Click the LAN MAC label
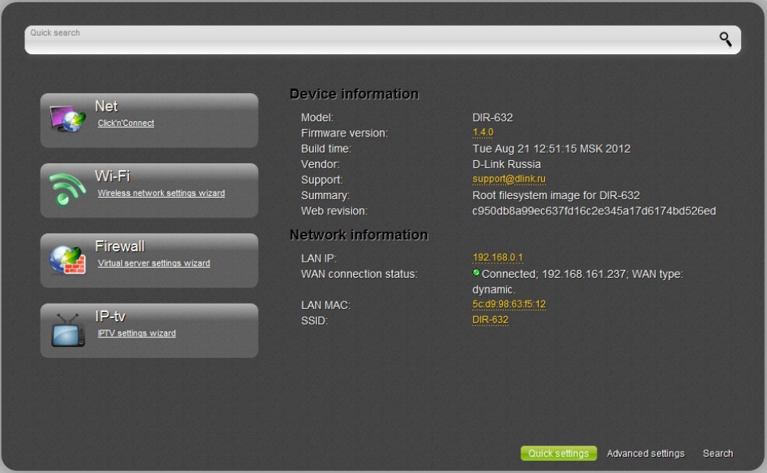This screenshot has width=767, height=473. click(x=325, y=305)
